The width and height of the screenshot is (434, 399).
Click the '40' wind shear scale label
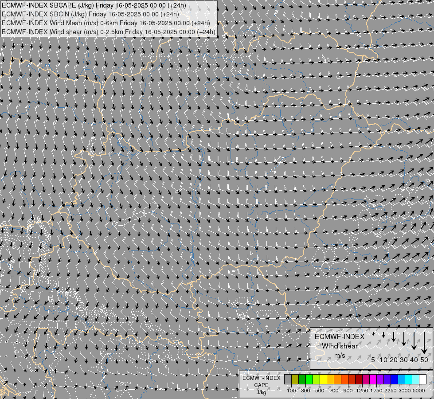(414, 360)
